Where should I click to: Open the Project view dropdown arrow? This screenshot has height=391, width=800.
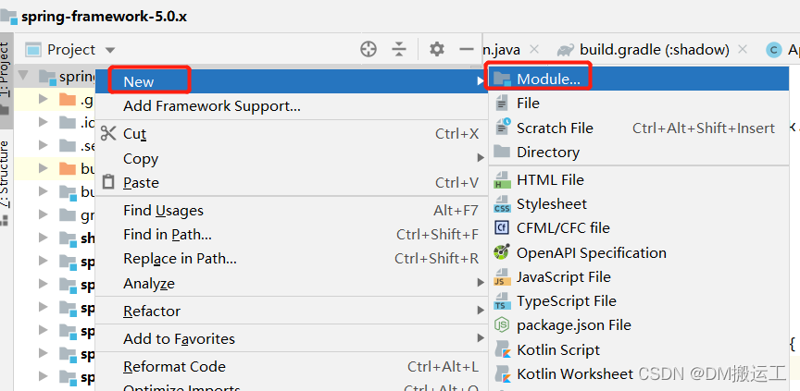[110, 50]
